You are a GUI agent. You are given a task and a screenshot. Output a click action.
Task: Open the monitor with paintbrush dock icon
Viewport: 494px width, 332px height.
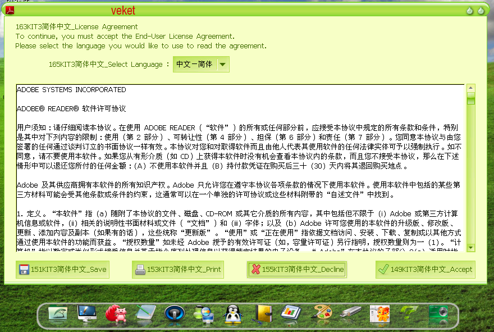click(x=87, y=313)
